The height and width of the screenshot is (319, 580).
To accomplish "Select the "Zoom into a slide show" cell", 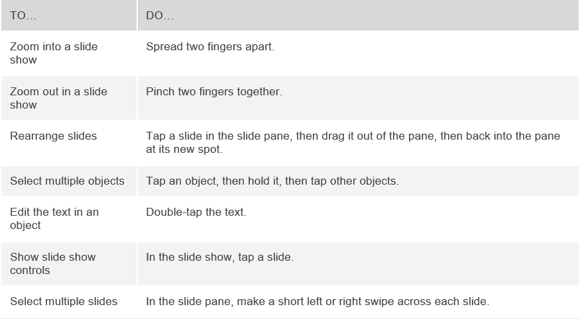I will pos(54,53).
